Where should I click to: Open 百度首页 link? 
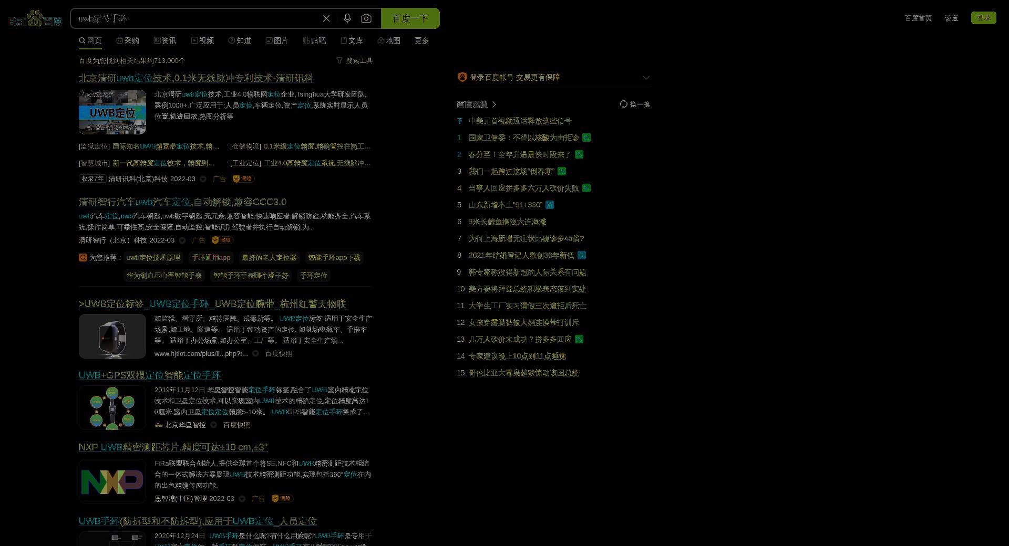point(918,18)
